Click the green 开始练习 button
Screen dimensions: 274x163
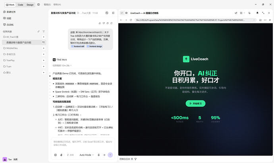click(x=195, y=104)
